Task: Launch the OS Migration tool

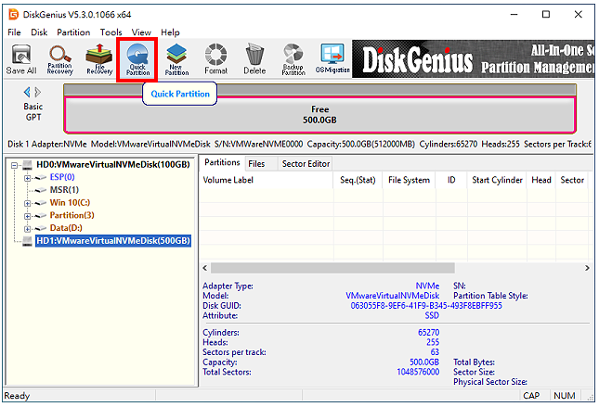Action: [332, 58]
